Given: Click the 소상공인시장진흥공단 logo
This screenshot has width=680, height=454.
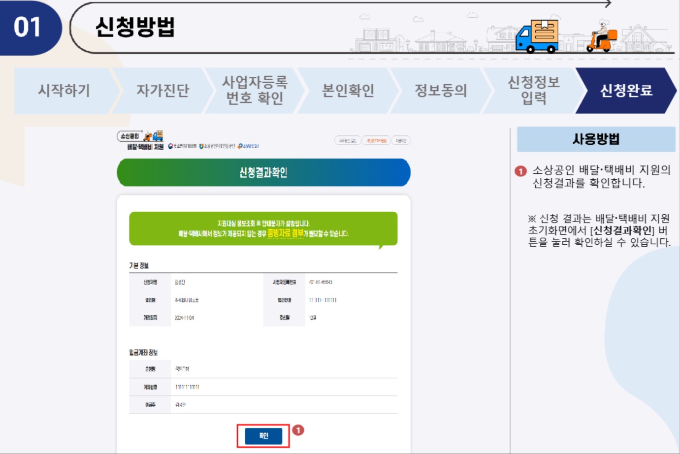Looking at the screenshot, I should pos(217,146).
